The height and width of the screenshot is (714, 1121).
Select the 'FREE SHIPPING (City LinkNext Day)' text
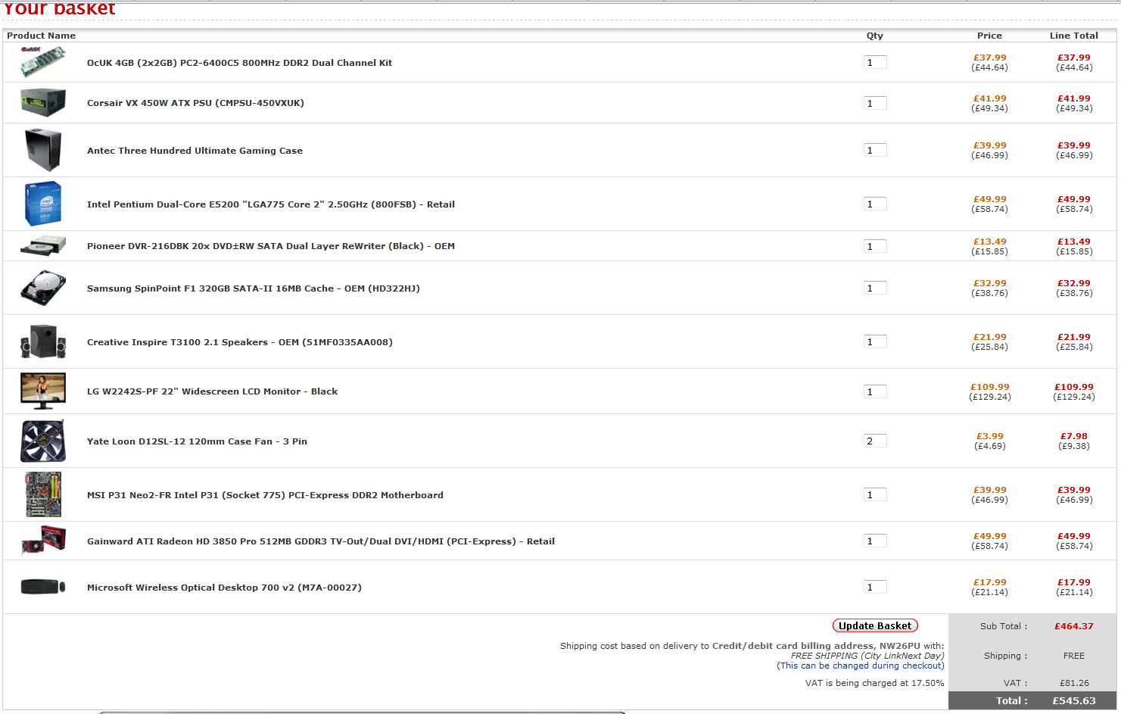pos(867,656)
